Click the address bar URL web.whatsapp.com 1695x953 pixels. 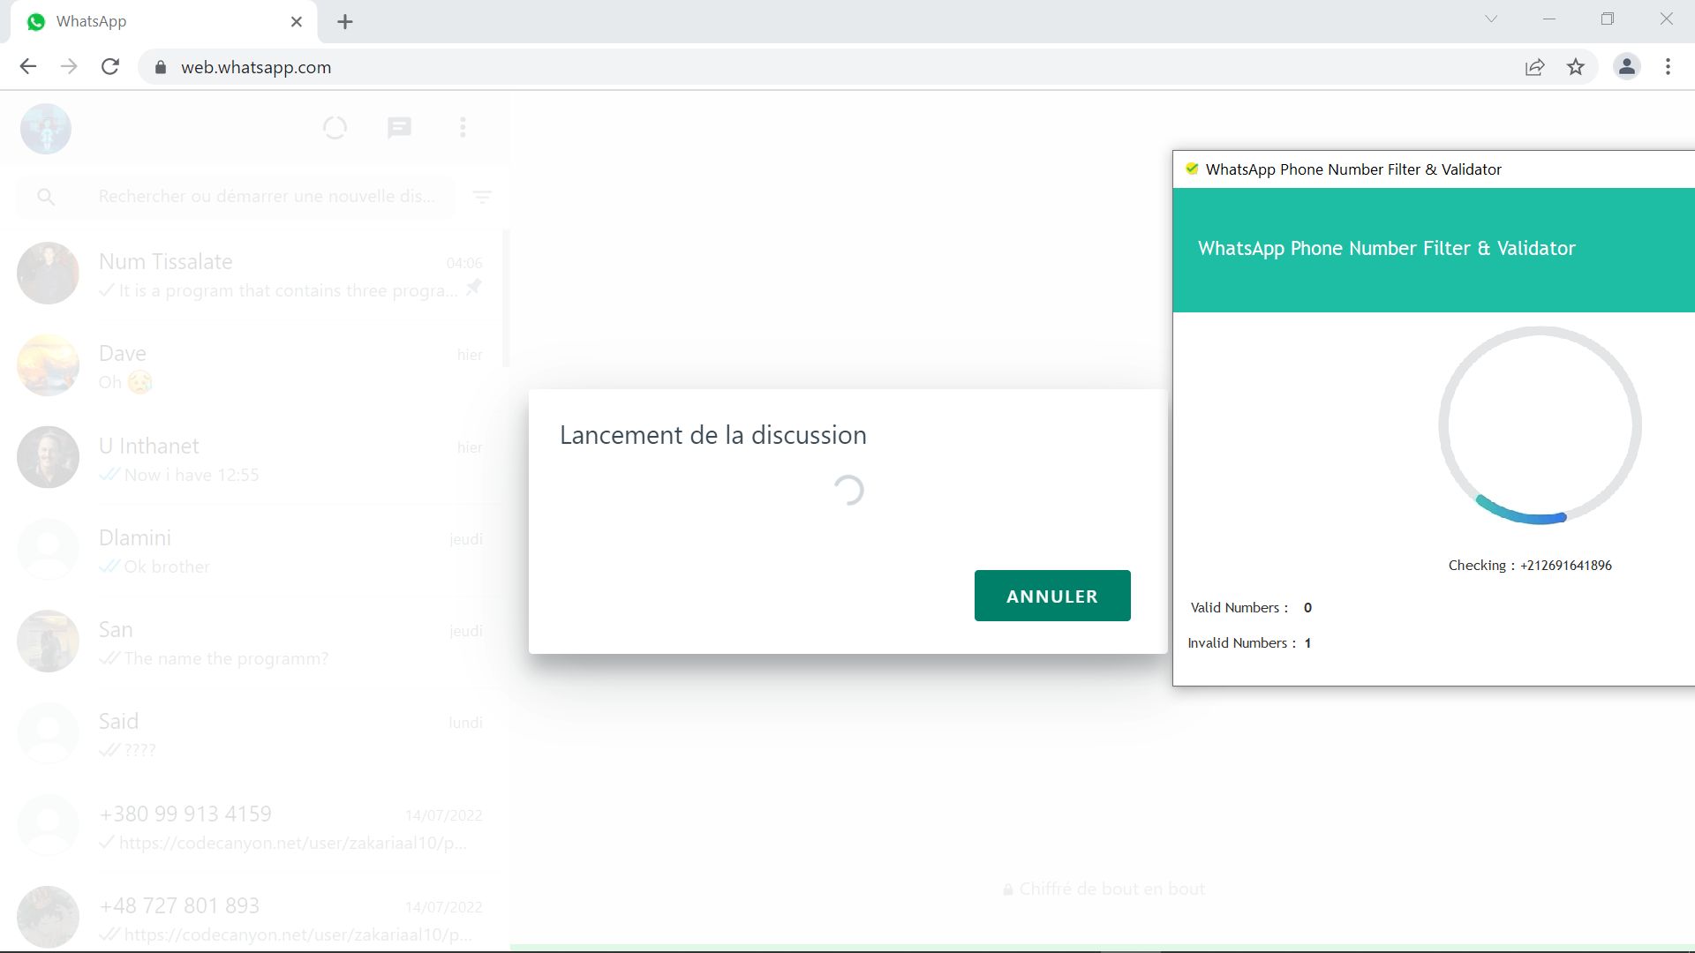click(x=256, y=68)
